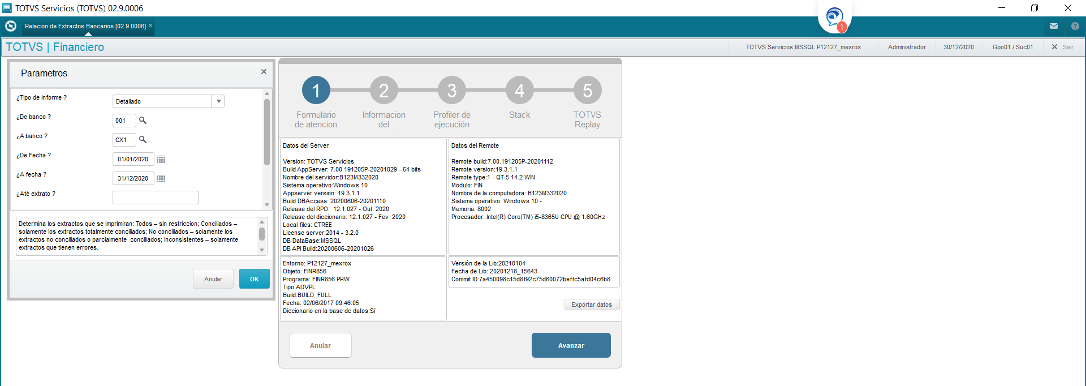Open calendar for A fecha field

coord(161,178)
